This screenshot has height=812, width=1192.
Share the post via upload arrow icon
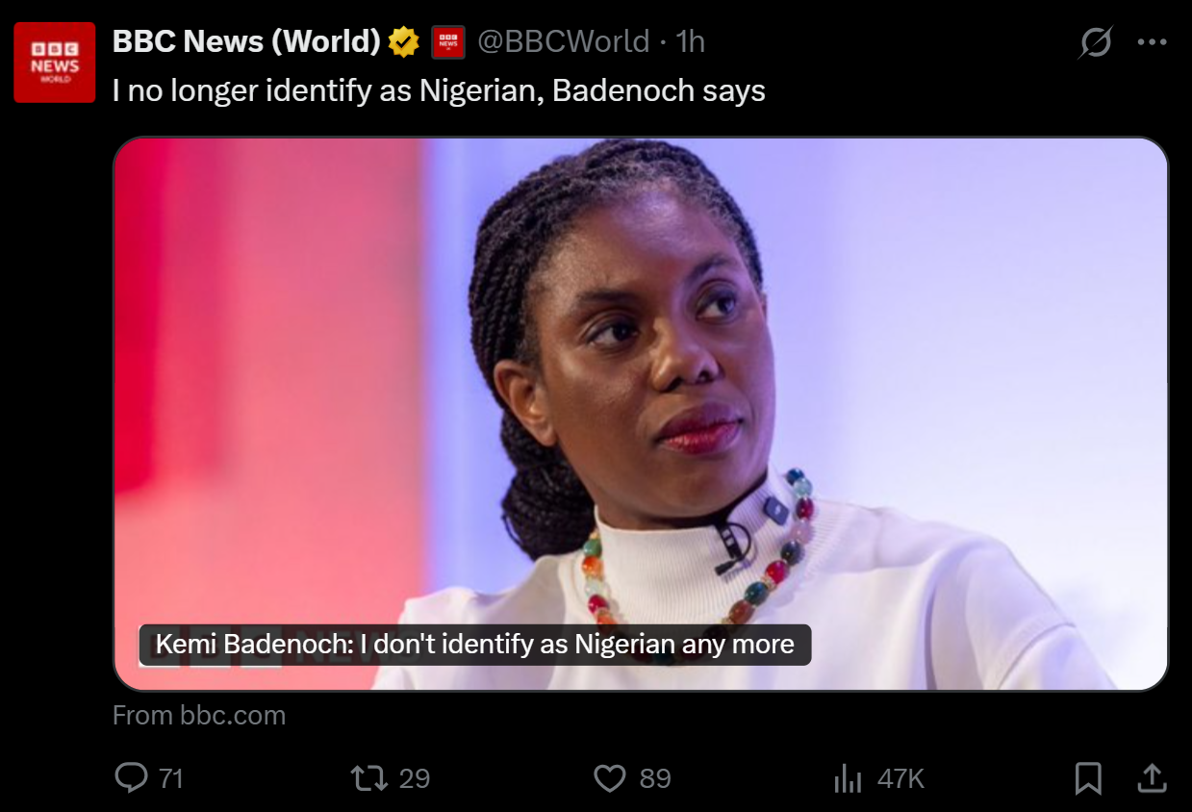(1152, 777)
